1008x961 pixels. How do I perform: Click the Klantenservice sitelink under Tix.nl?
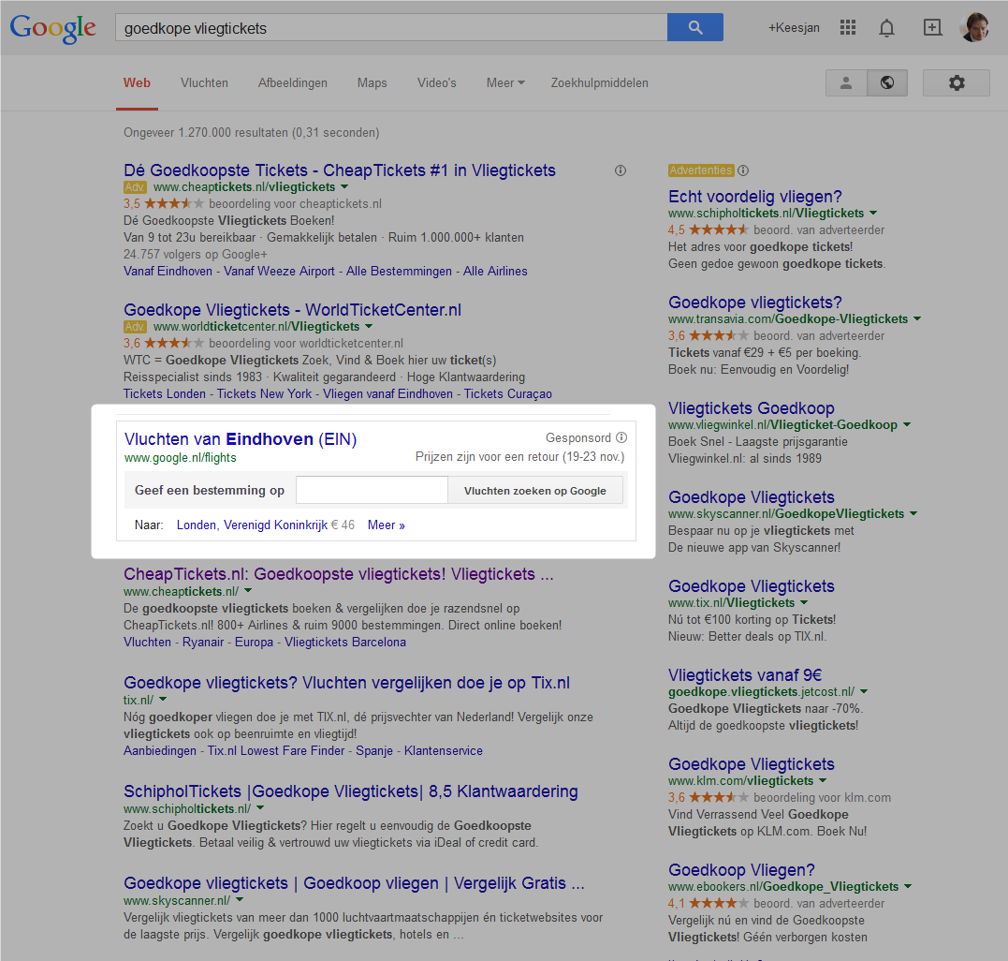(443, 750)
